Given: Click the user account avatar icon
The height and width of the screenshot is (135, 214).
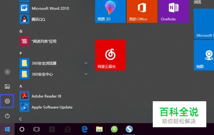Looking at the screenshot, I should pos(7,72).
